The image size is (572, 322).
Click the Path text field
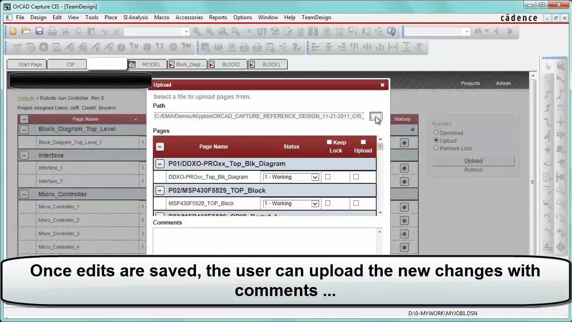260,116
